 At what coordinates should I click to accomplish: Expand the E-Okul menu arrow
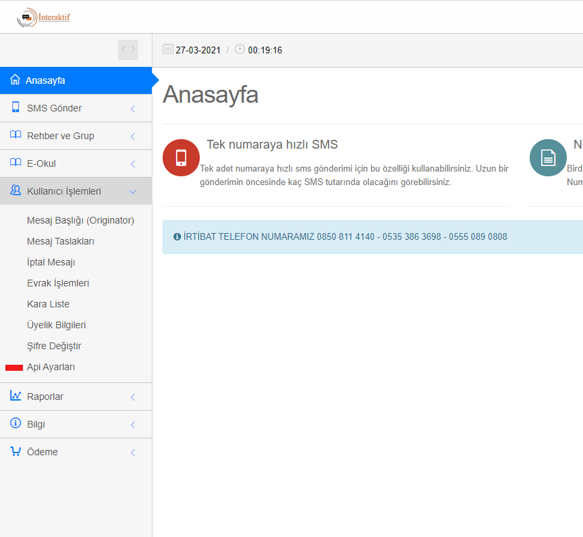[x=133, y=163]
